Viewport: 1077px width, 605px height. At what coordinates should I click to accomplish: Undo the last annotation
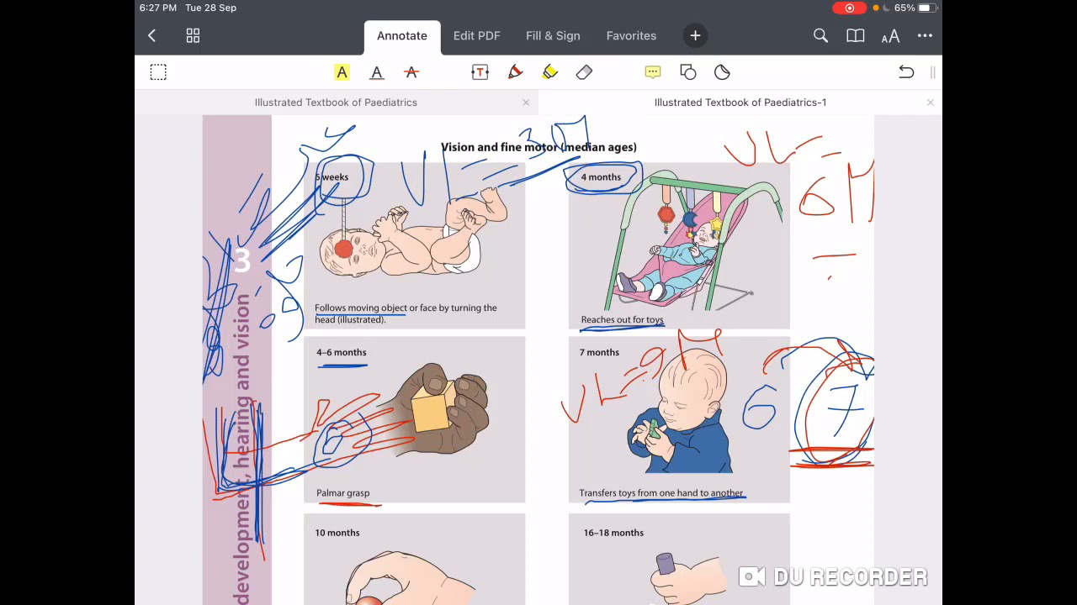pyautogui.click(x=906, y=72)
